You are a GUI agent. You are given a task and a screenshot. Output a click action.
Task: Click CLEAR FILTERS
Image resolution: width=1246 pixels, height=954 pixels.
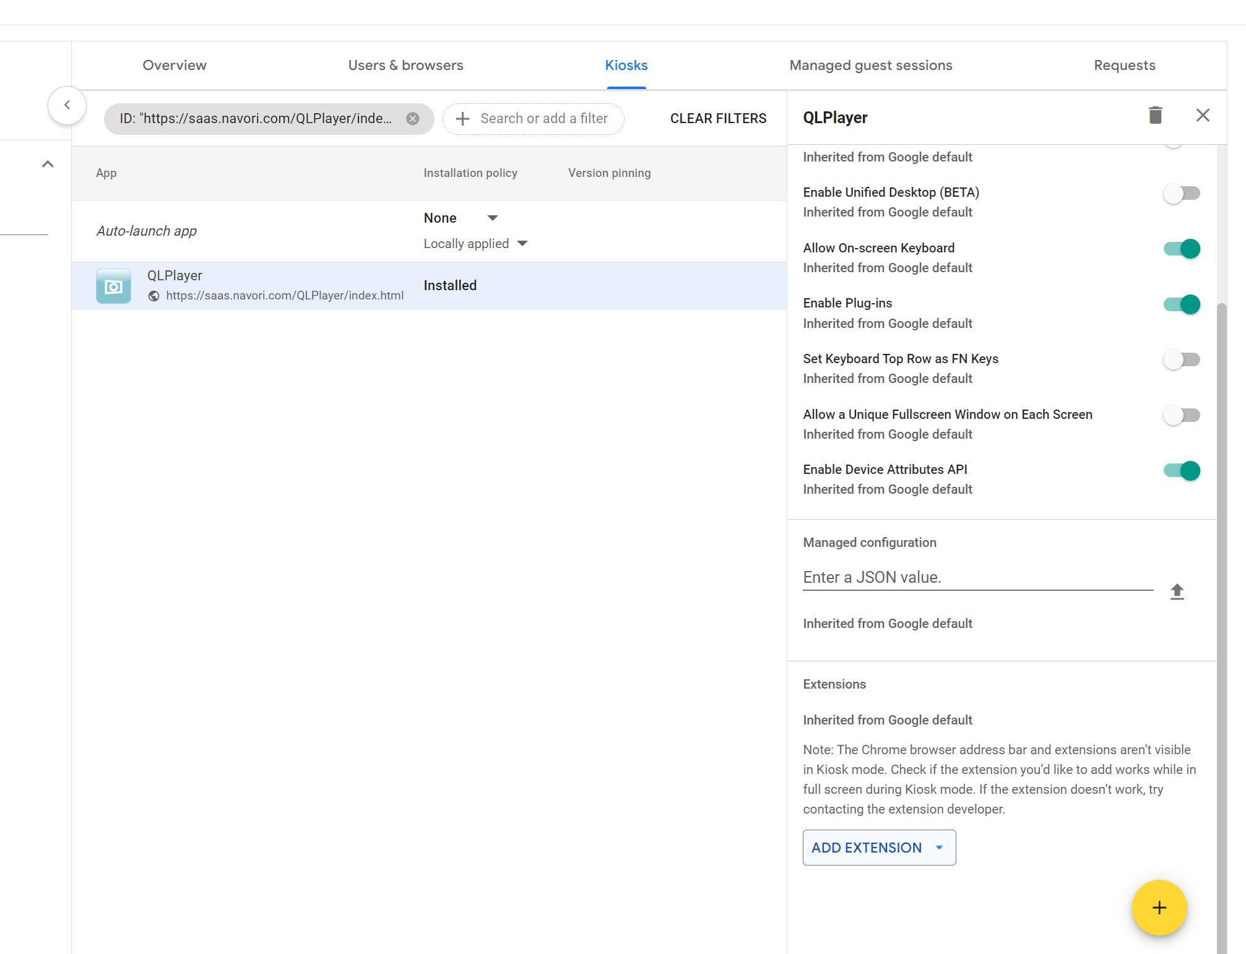coord(718,119)
